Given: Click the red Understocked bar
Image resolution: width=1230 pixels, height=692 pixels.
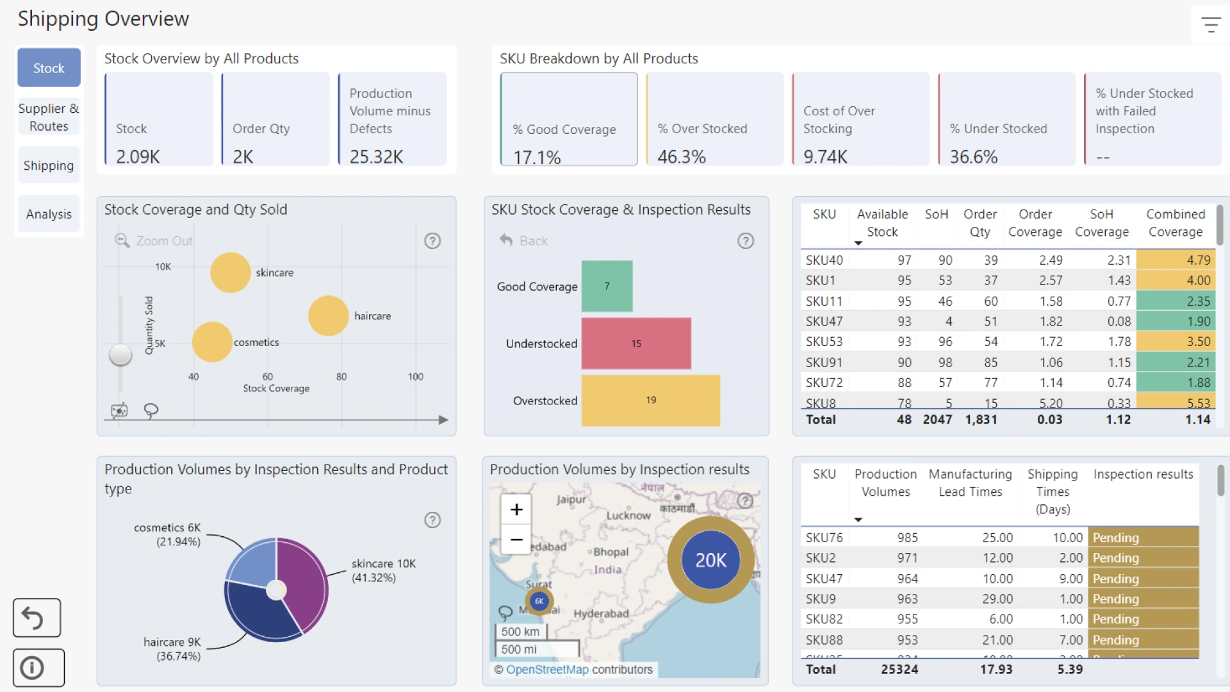Looking at the screenshot, I should 636,343.
